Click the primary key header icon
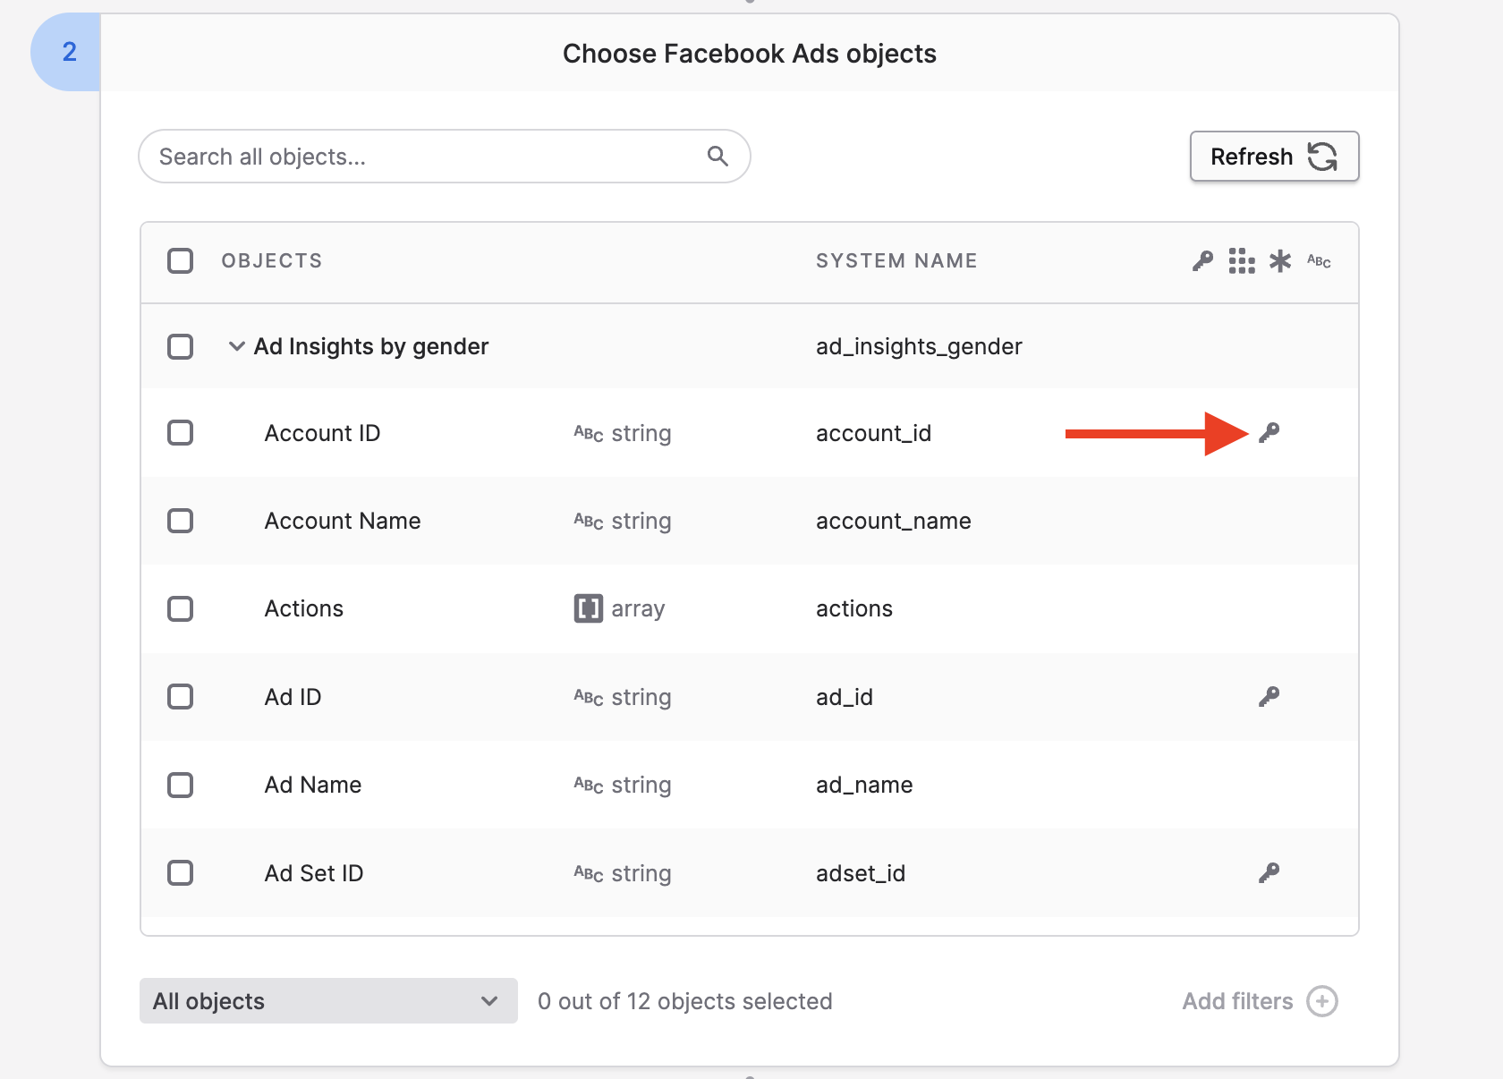 pyautogui.click(x=1202, y=261)
